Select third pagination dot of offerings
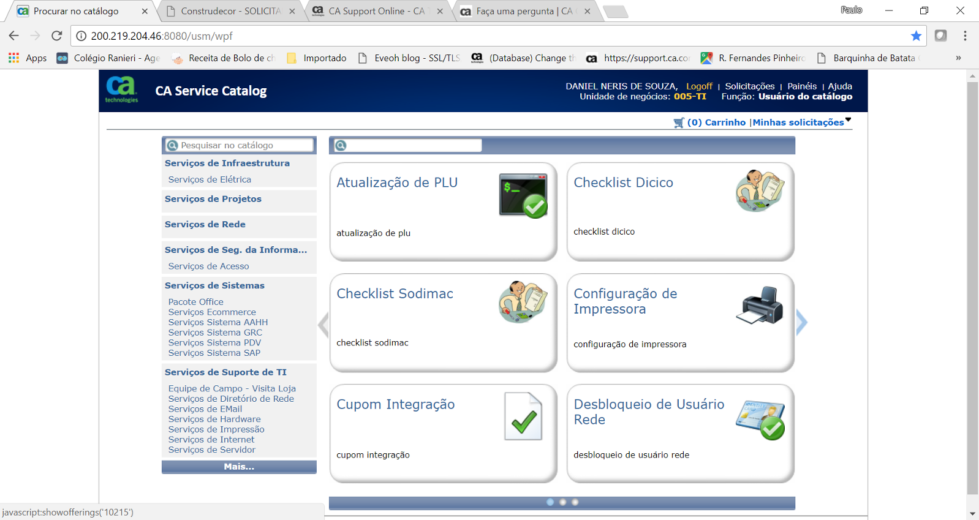 [x=575, y=502]
